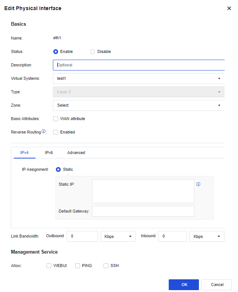The width and height of the screenshot is (238, 292).
Task: Click the info icon beside Static IP box
Action: point(198,184)
